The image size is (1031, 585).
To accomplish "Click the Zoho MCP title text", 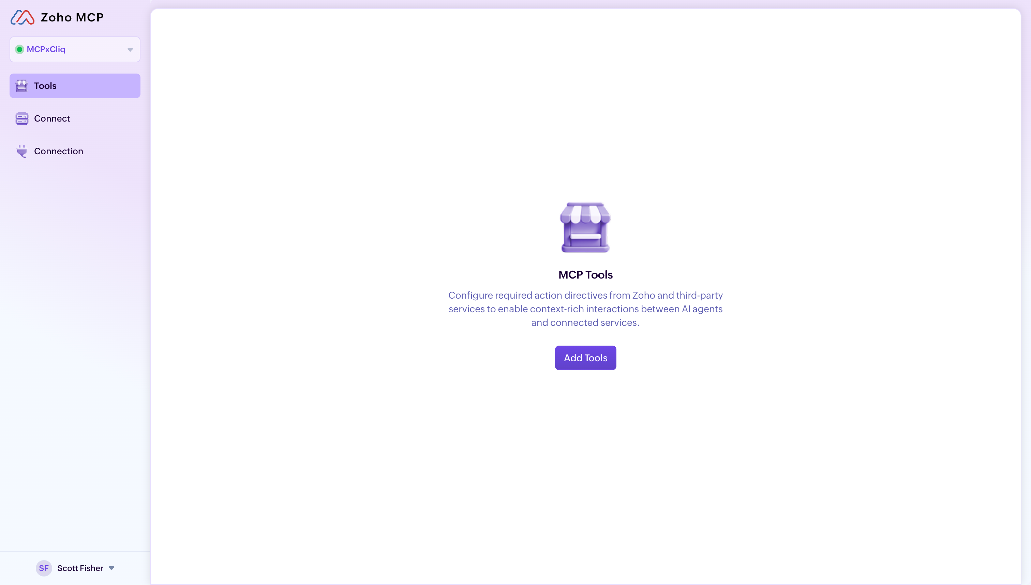I will (x=72, y=17).
